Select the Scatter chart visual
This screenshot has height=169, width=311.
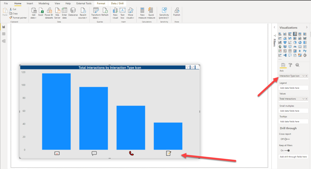(290, 42)
